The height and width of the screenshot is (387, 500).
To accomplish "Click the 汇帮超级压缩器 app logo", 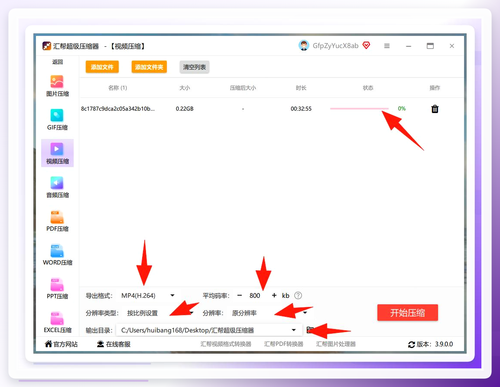I will pyautogui.click(x=47, y=46).
